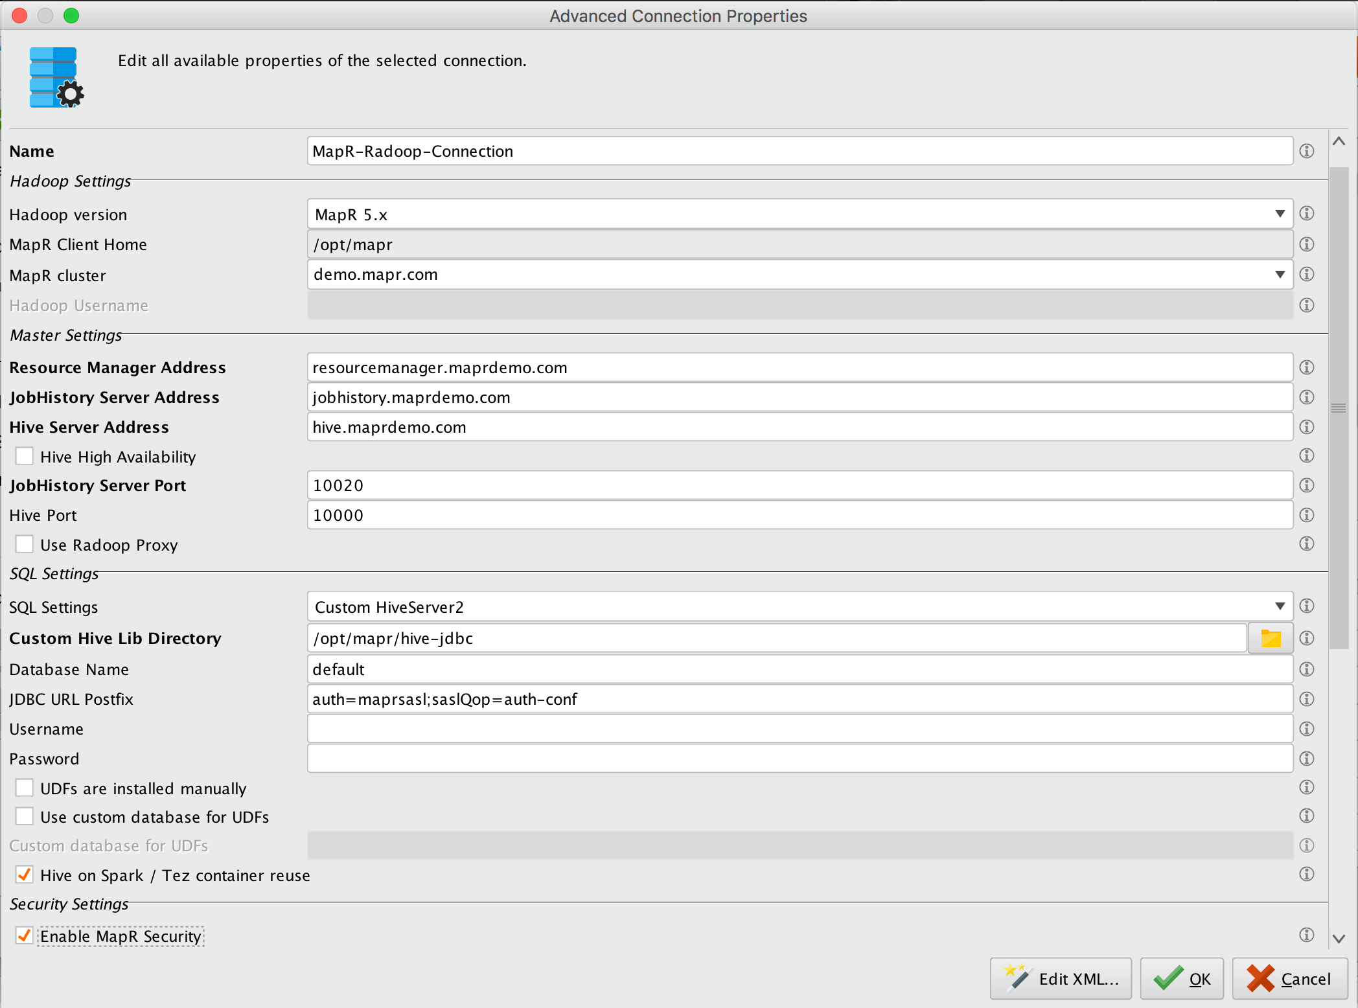The width and height of the screenshot is (1358, 1008).
Task: Show info for Password field
Action: (x=1307, y=759)
